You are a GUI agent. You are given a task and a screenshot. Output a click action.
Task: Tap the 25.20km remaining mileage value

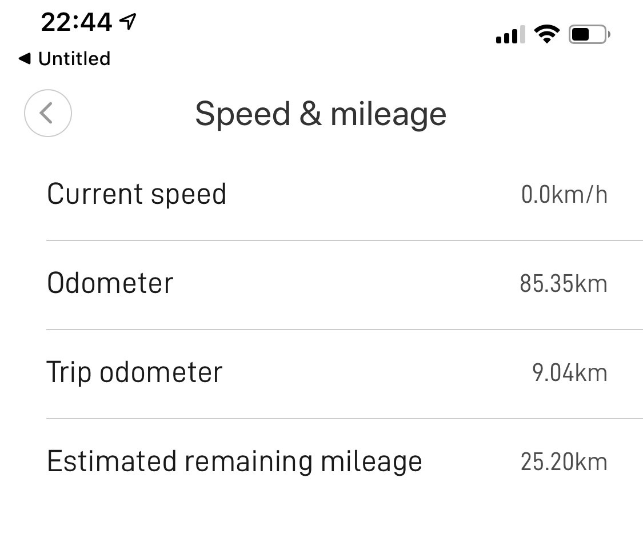[x=564, y=462]
